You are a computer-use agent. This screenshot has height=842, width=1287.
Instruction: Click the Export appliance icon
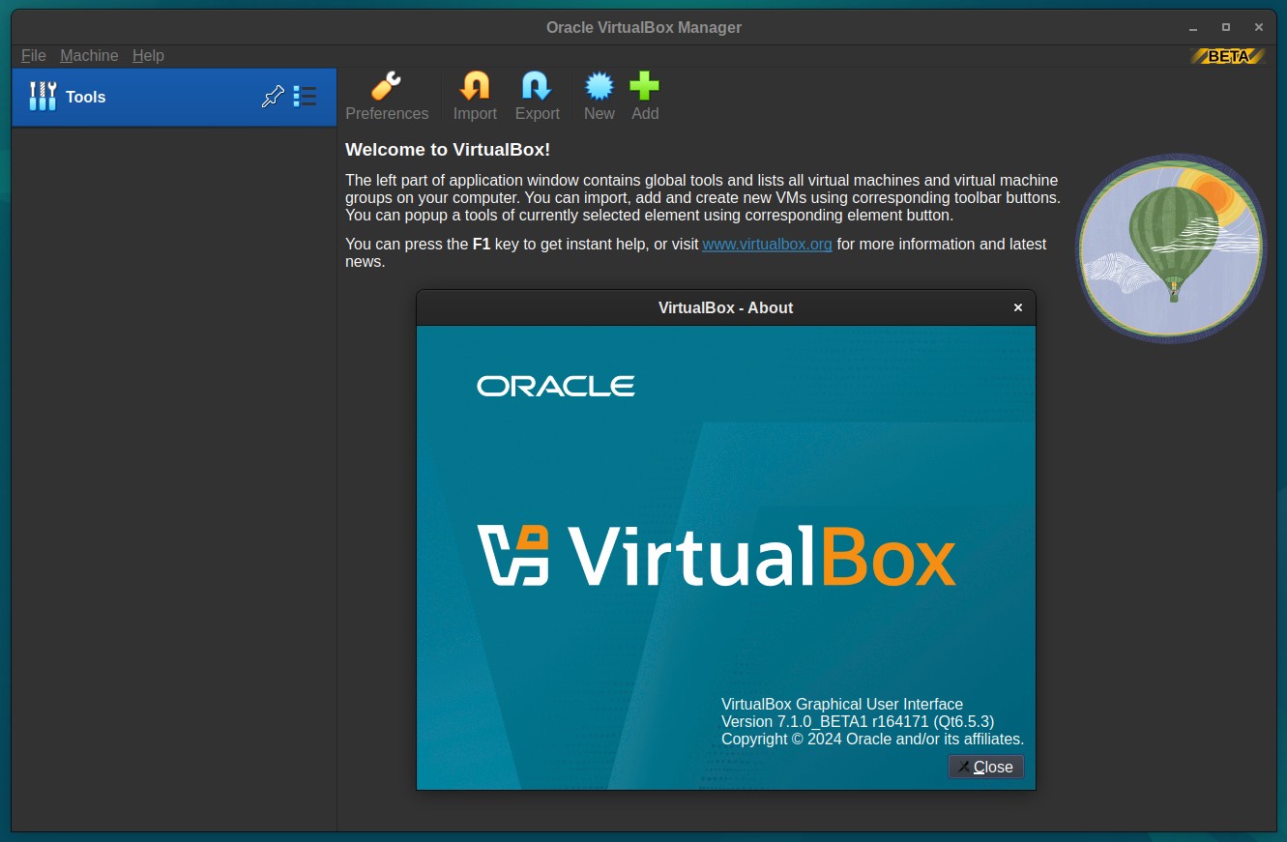pyautogui.click(x=537, y=87)
